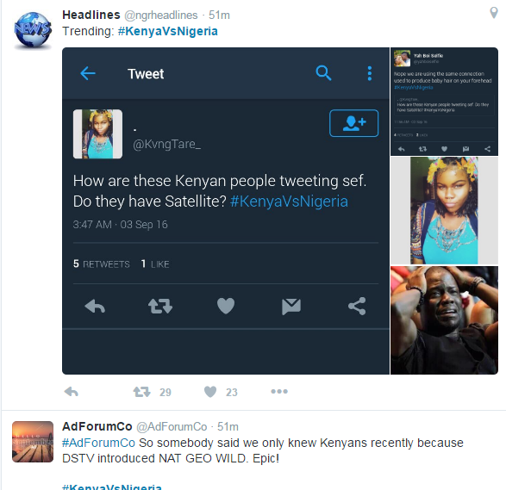Open the AdForumCo profile avatar
This screenshot has width=506, height=490.
point(33,442)
